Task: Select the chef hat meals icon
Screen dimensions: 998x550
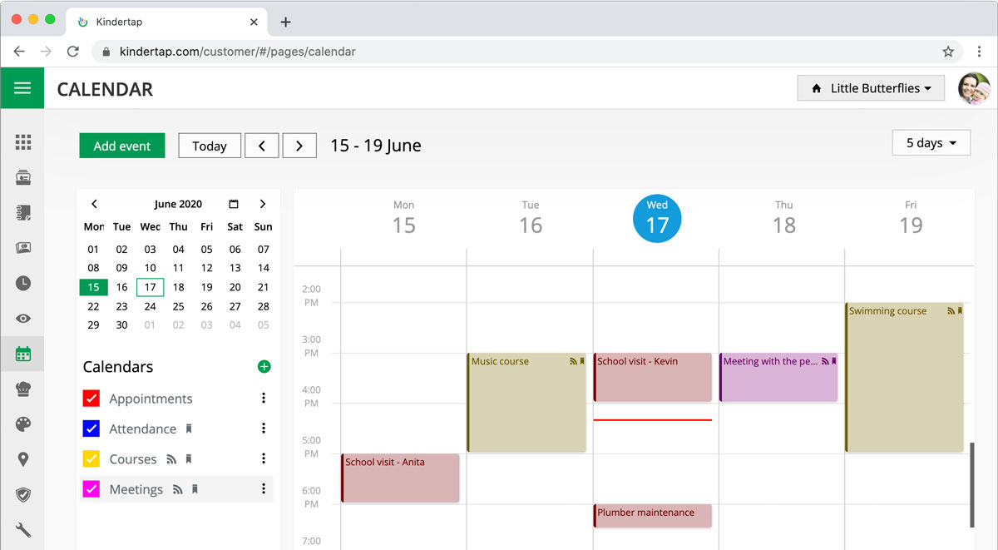Action: click(x=22, y=389)
